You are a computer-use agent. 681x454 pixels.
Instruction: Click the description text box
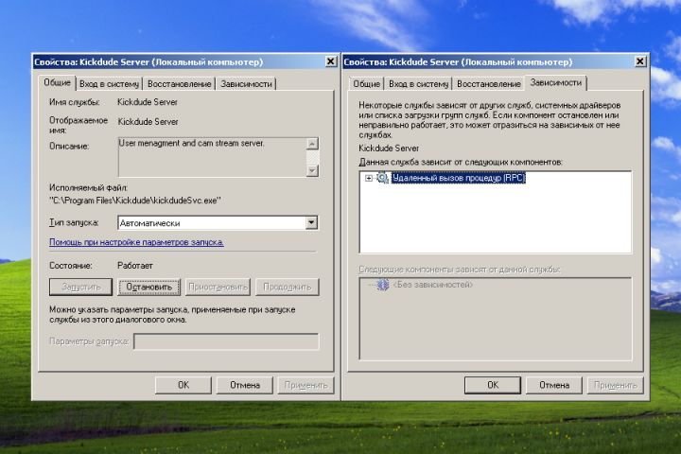(x=212, y=157)
